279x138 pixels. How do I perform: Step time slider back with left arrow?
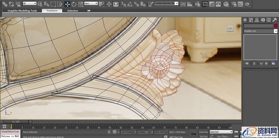click(2, 122)
